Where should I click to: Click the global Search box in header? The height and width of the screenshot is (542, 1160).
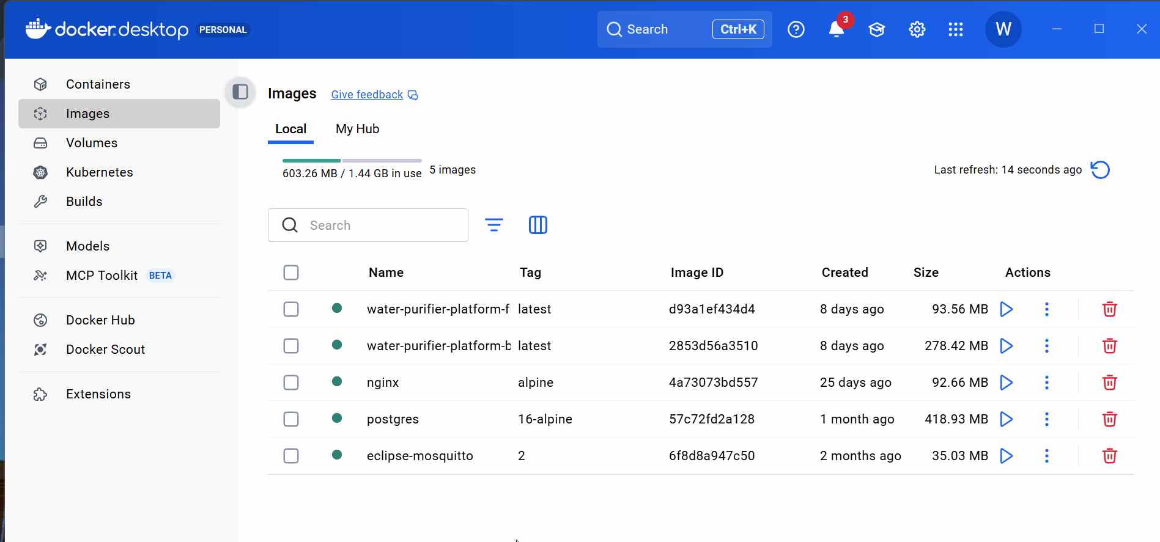[x=685, y=29]
